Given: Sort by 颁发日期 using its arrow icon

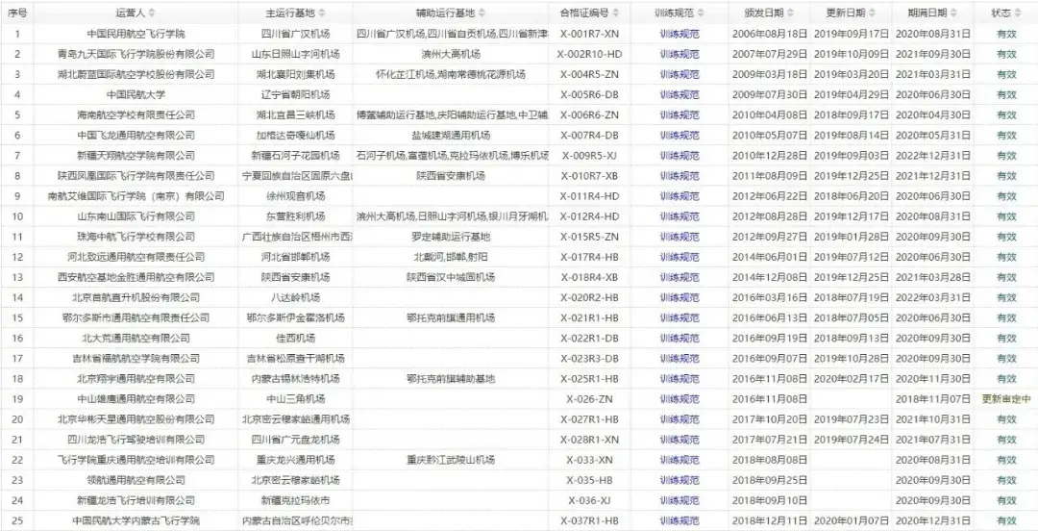Looking at the screenshot, I should click(790, 13).
